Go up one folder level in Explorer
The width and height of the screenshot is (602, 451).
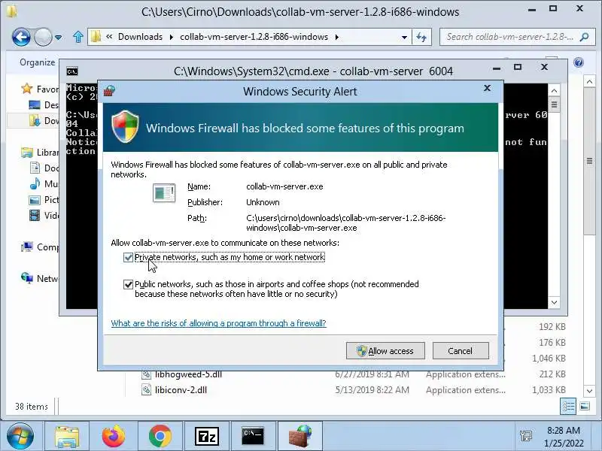pos(78,37)
